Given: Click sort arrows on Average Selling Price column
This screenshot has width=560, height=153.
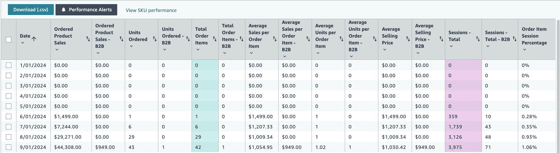Looking at the screenshot, I should tap(408, 39).
